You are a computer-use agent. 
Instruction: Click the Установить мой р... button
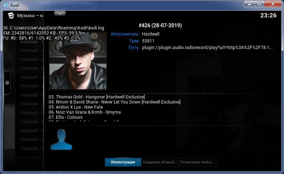[198, 162]
